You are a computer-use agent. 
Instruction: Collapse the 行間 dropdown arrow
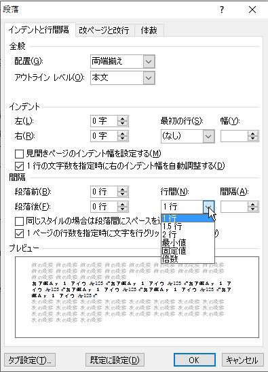(x=208, y=207)
